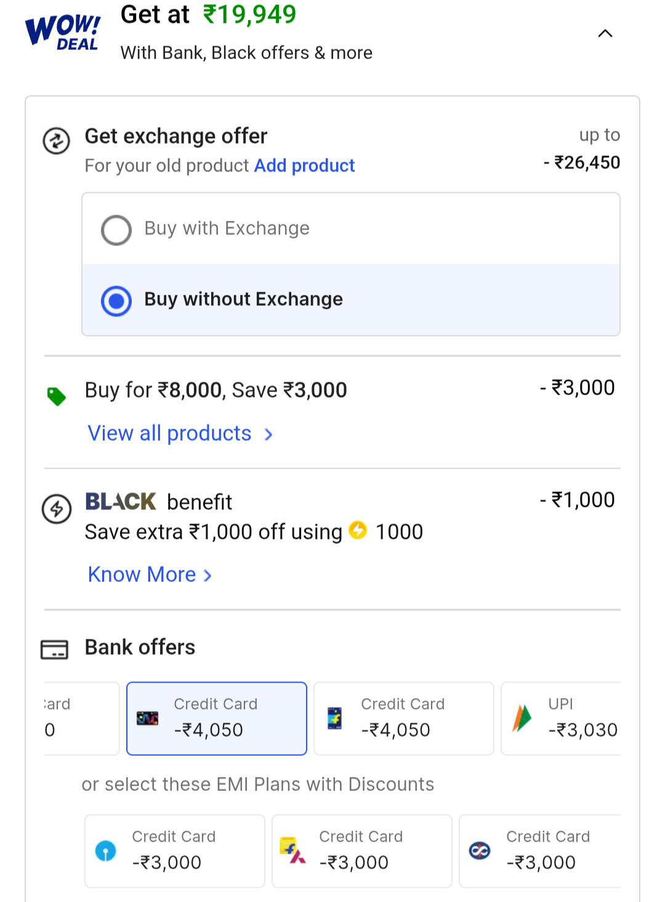Select Buy with Exchange radio button
The height and width of the screenshot is (902, 665).
[116, 230]
